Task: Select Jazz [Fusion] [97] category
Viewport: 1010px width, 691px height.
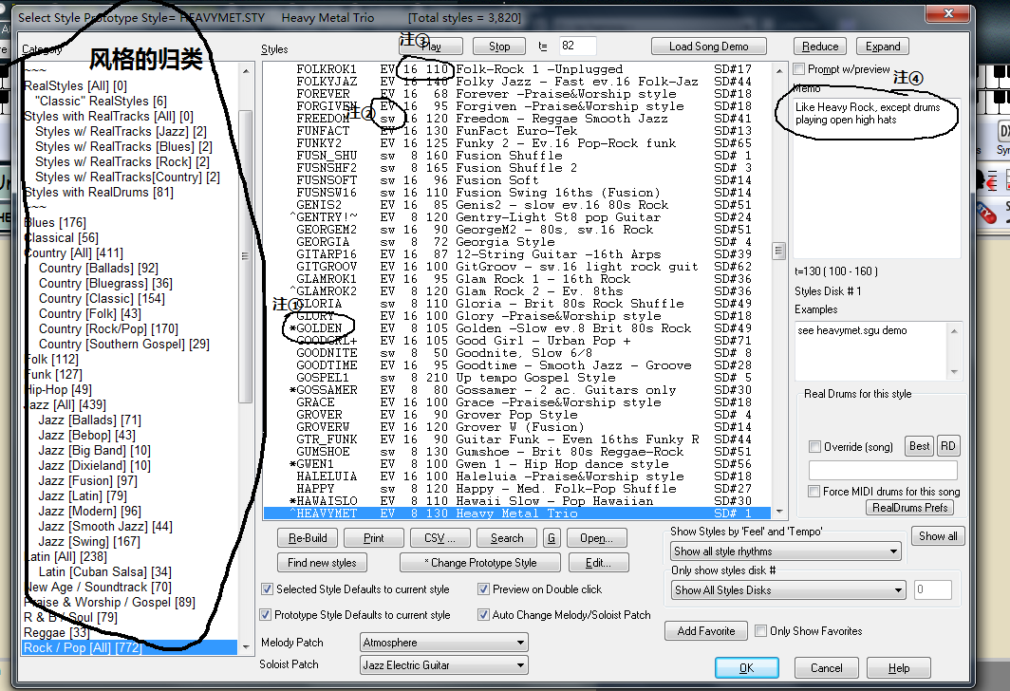Action: (x=87, y=480)
